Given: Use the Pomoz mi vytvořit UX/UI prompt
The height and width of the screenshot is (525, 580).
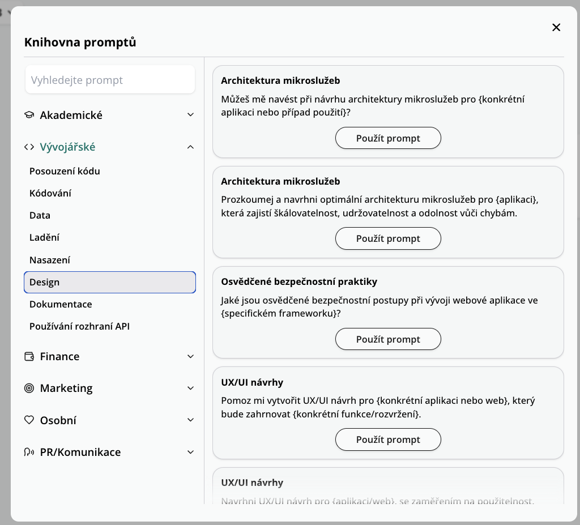Looking at the screenshot, I should click(388, 439).
